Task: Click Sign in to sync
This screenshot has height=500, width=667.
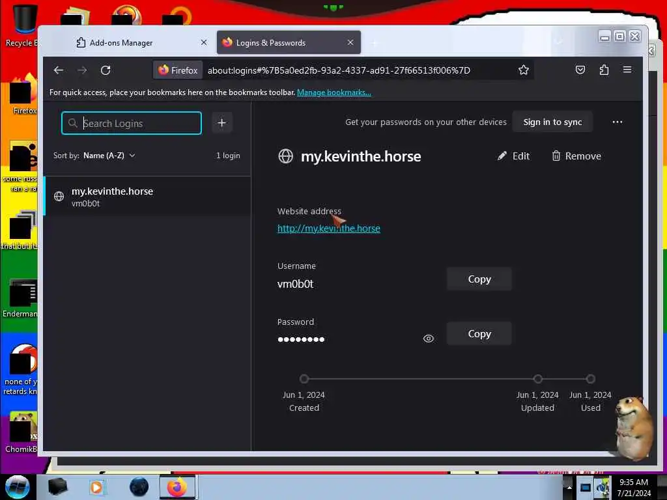Action: 552,122
